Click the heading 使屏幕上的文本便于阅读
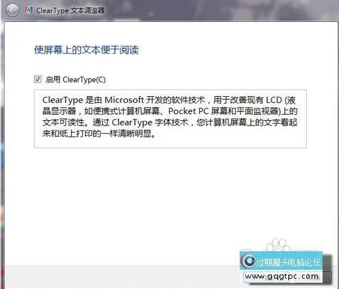The width and height of the screenshot is (339, 289). point(86,50)
